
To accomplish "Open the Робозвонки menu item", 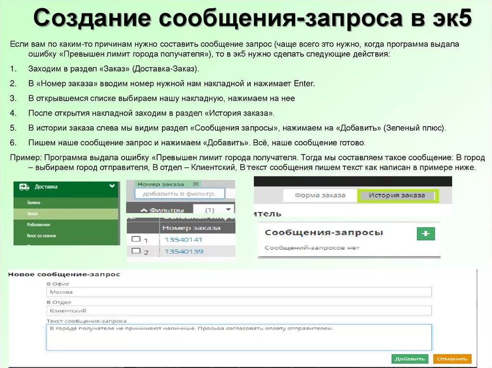I will point(38,225).
